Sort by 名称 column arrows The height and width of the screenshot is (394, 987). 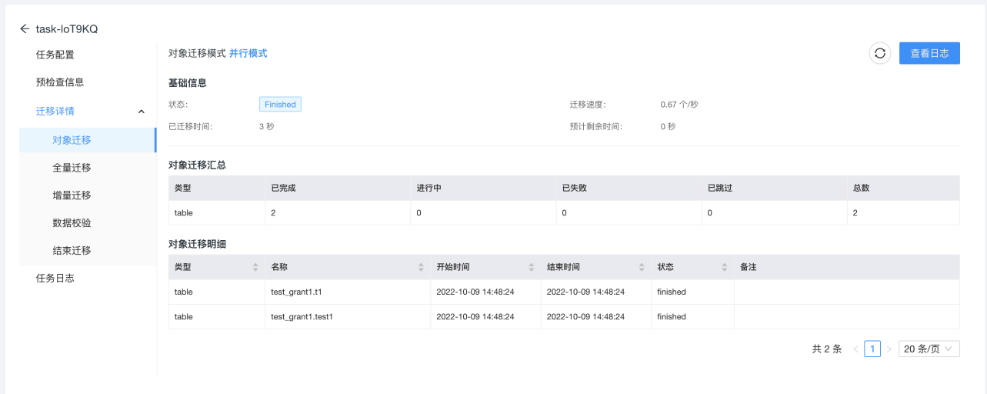pos(421,267)
